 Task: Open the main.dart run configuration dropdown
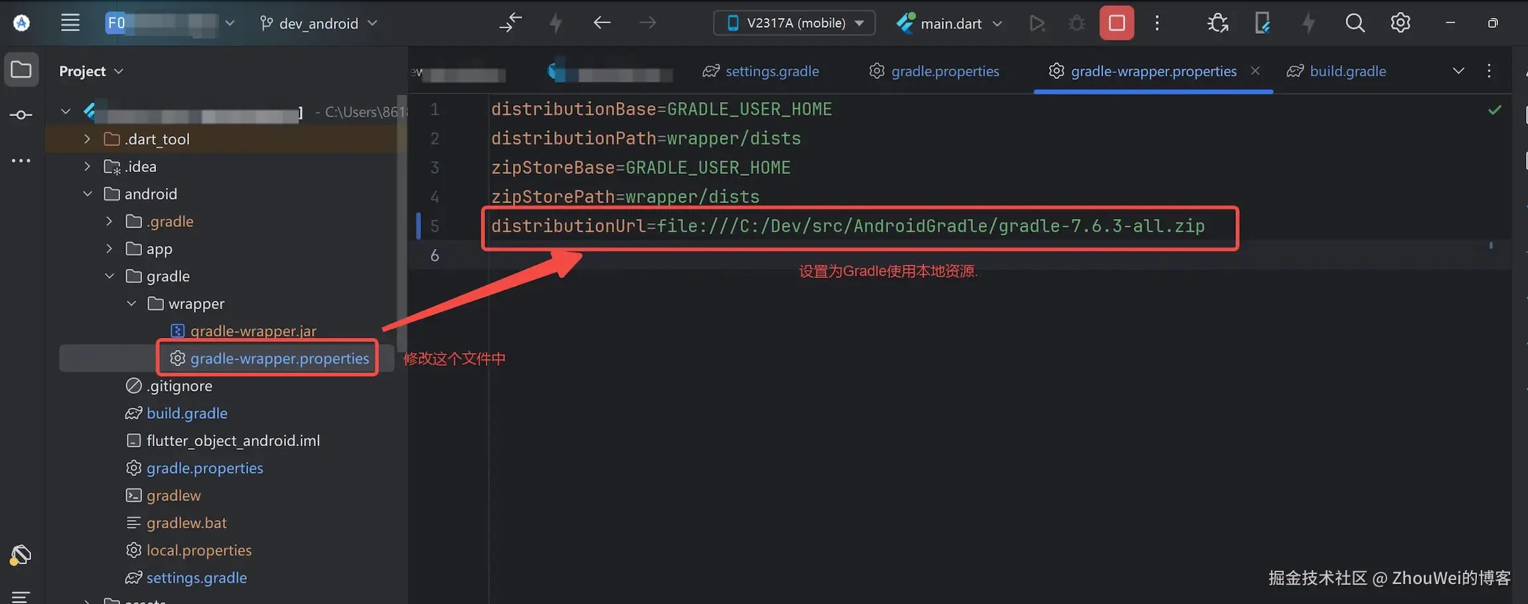click(x=950, y=23)
